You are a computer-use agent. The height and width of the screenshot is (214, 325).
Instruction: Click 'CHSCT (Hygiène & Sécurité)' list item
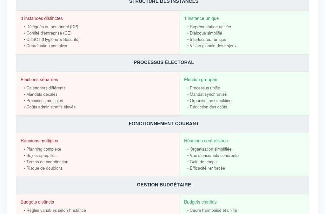coord(53,39)
